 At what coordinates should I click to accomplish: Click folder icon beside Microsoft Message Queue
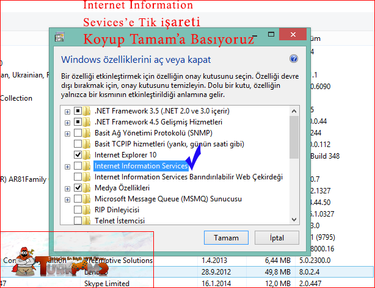[x=86, y=199]
